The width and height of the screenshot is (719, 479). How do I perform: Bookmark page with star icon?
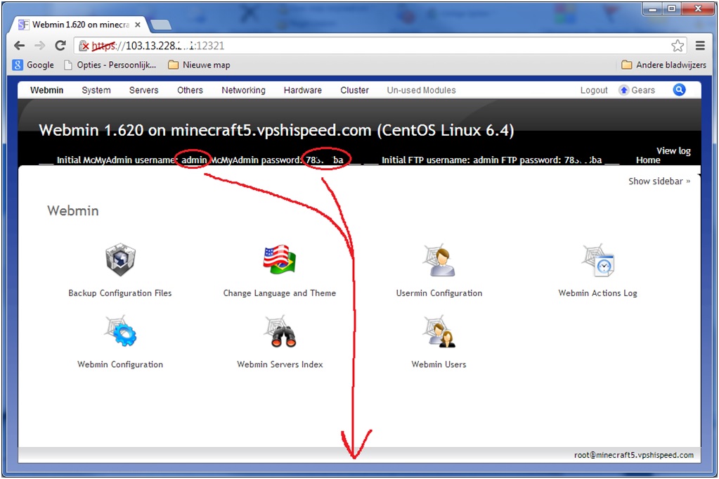[678, 46]
